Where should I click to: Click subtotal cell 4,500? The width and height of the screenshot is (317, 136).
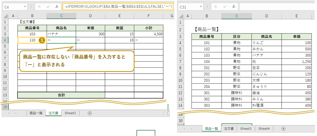point(148,34)
